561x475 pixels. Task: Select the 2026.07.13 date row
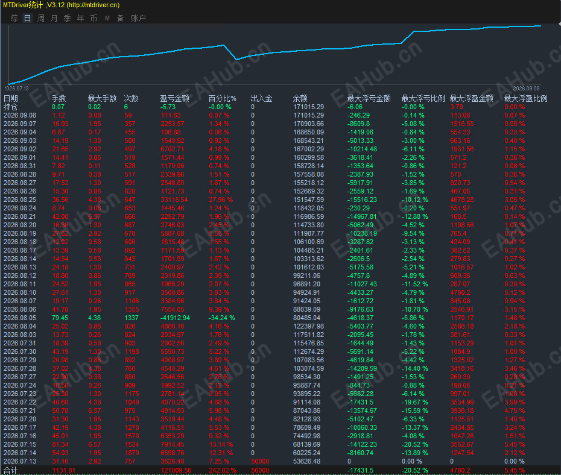[x=20, y=461]
